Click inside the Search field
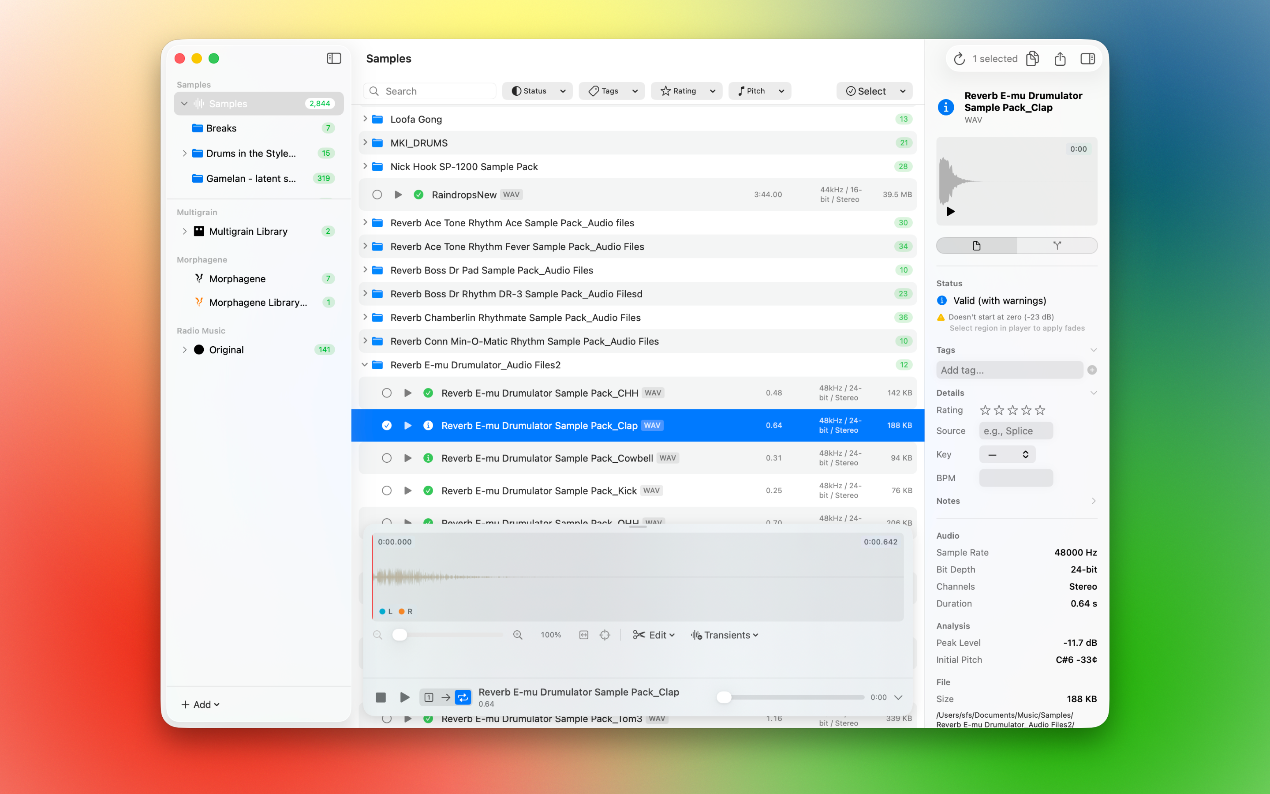 coord(430,90)
